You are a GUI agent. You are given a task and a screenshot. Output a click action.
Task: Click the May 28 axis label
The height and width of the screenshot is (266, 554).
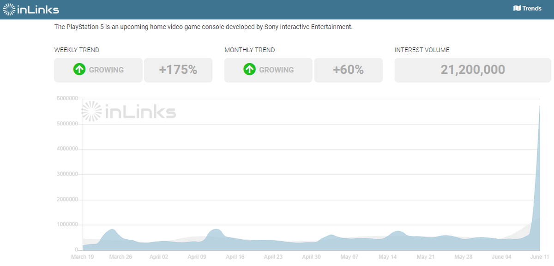[x=464, y=257]
